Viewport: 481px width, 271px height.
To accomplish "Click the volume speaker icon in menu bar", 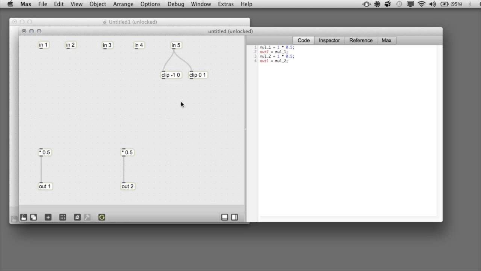I will point(433,4).
